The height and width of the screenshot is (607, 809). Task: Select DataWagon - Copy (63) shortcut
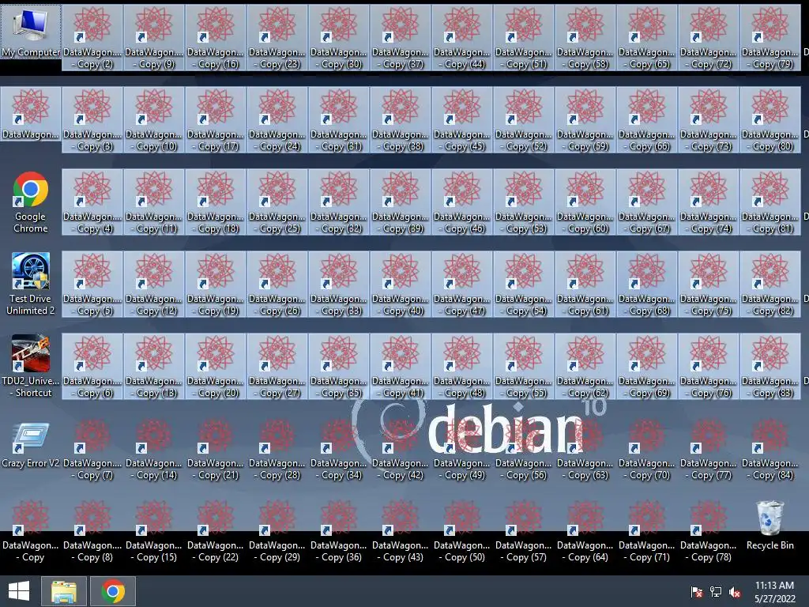585,449
